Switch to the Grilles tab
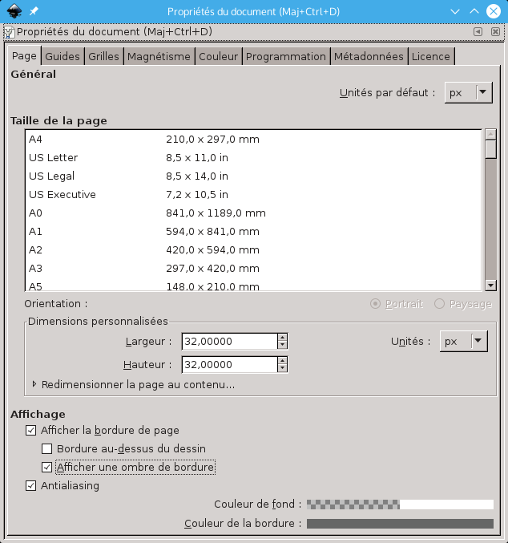Image resolution: width=508 pixels, height=543 pixels. pos(103,56)
